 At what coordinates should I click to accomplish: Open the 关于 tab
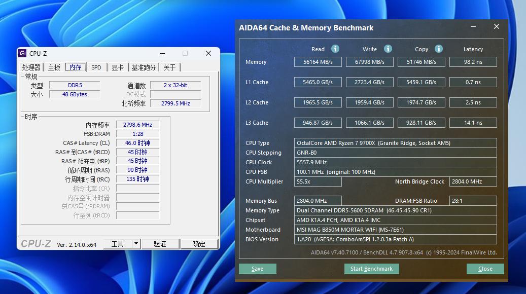(169, 67)
